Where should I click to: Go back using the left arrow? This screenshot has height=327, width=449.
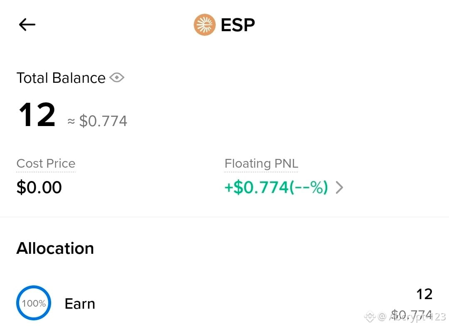click(x=27, y=25)
